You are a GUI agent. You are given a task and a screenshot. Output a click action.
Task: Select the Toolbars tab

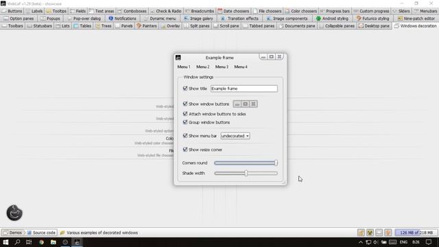(x=12, y=26)
